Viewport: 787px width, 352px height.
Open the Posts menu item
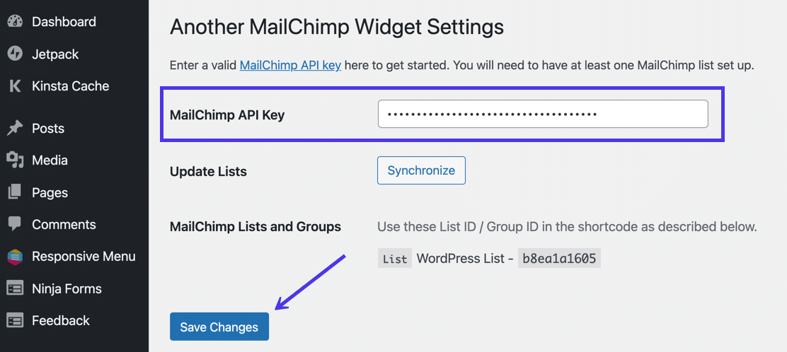pyautogui.click(x=48, y=129)
